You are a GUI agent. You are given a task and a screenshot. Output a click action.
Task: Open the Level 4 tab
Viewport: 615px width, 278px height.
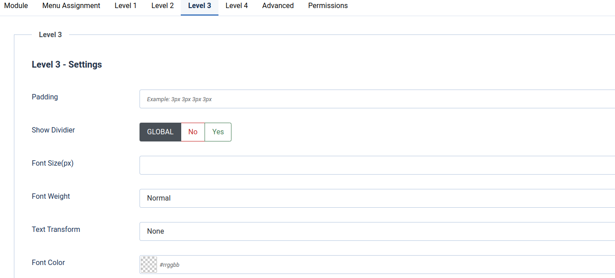point(236,6)
